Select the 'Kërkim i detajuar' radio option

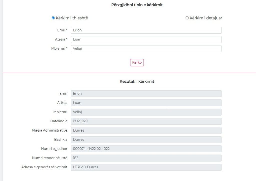tap(187, 18)
